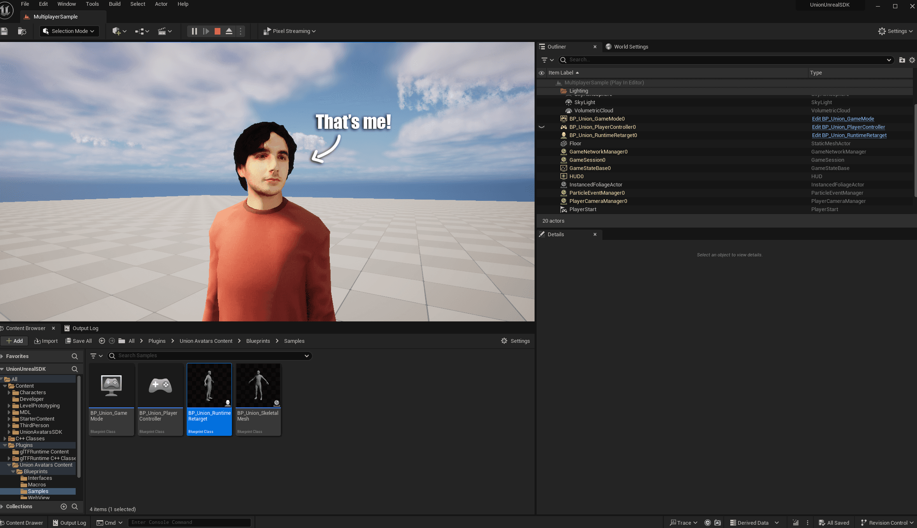Click the Outliner add folder icon
Image resolution: width=917 pixels, height=528 pixels.
[902, 60]
